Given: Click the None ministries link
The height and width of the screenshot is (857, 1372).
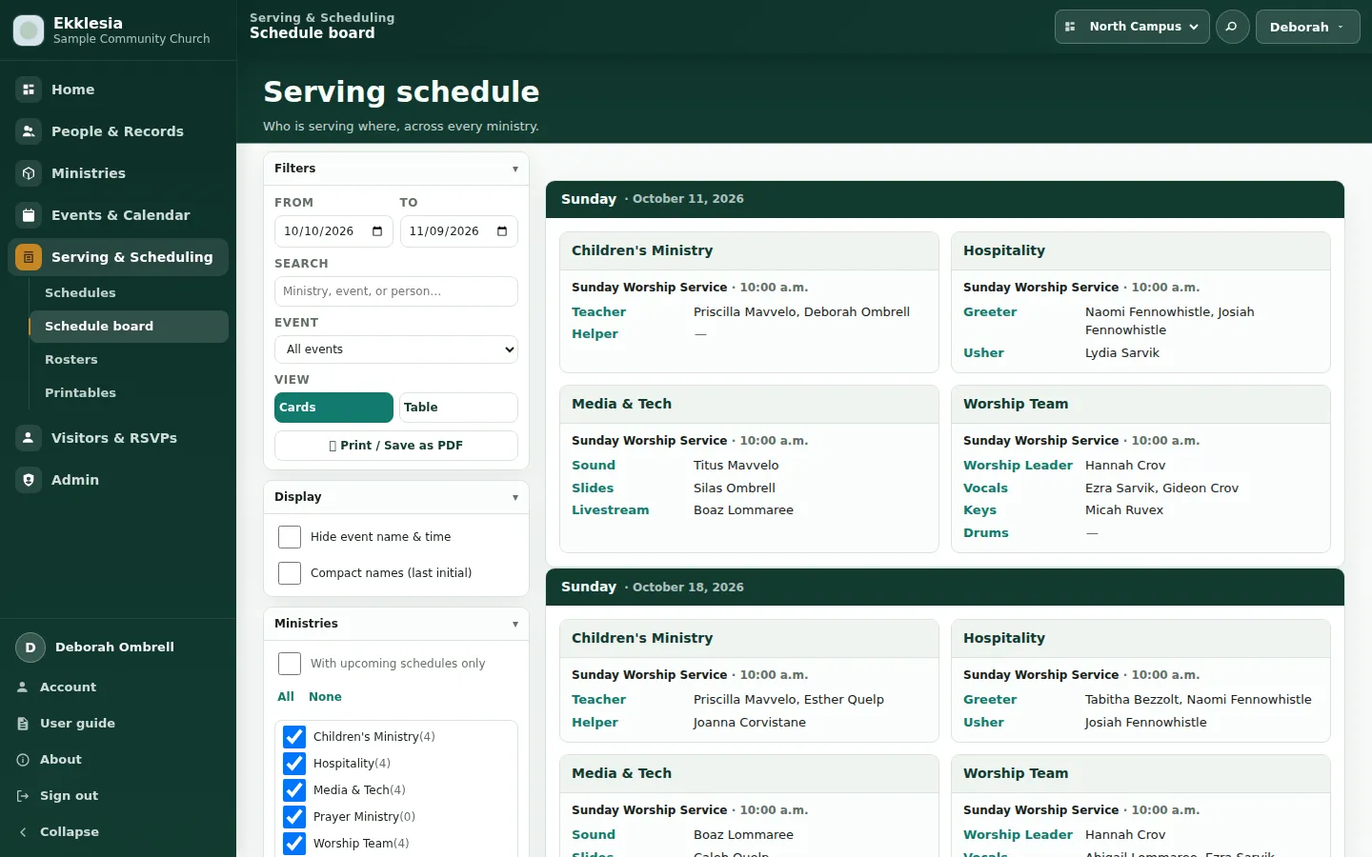Looking at the screenshot, I should pyautogui.click(x=325, y=697).
